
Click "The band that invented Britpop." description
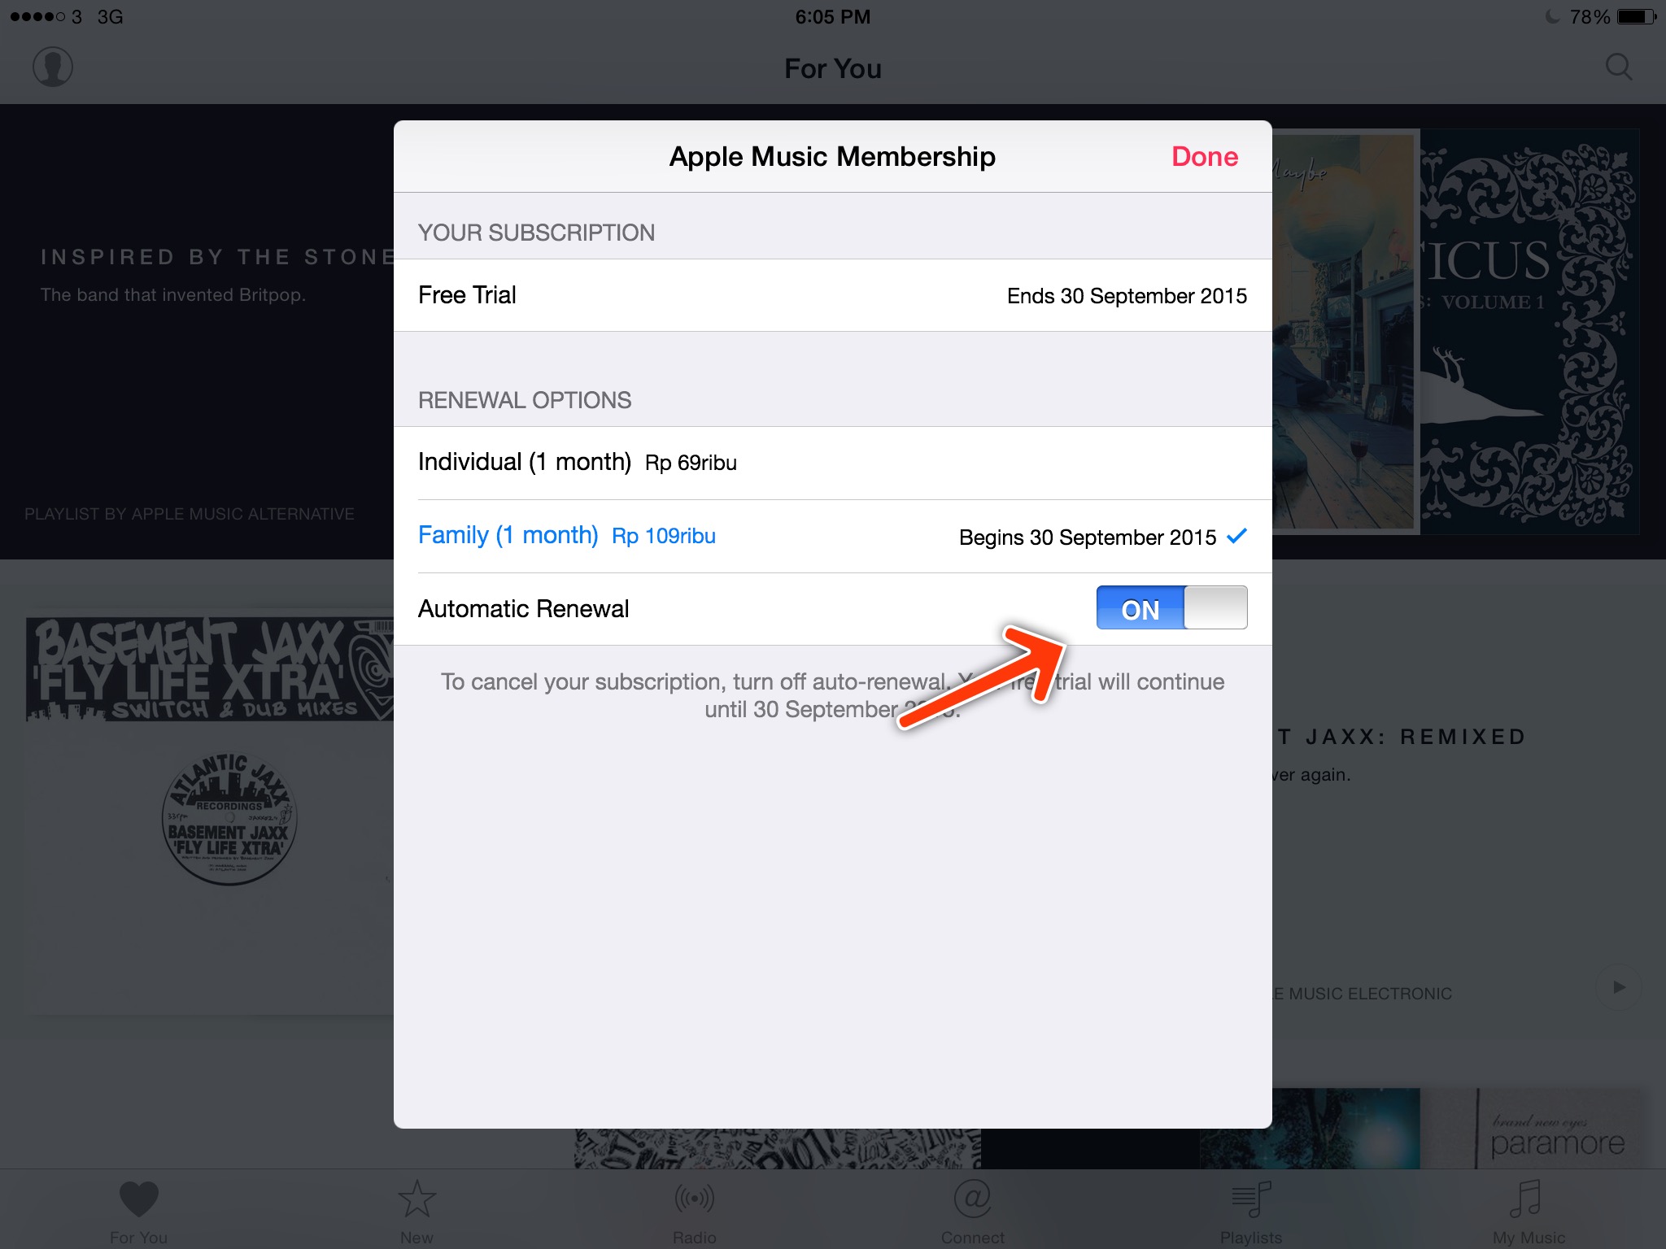(x=173, y=294)
